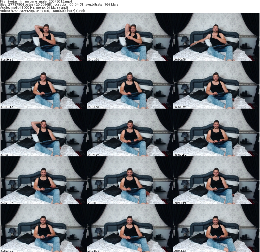This screenshot has height=252, width=260.
Task: Open the thumbnail stamped 00:03:39
Action: pyautogui.click(x=216, y=180)
